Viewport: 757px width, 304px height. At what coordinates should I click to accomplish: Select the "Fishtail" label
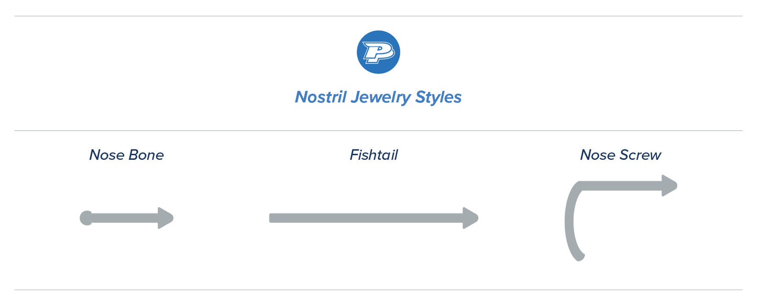374,155
